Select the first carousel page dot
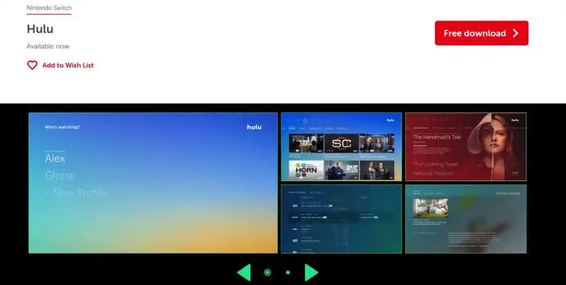This screenshot has height=285, width=566. 268,272
